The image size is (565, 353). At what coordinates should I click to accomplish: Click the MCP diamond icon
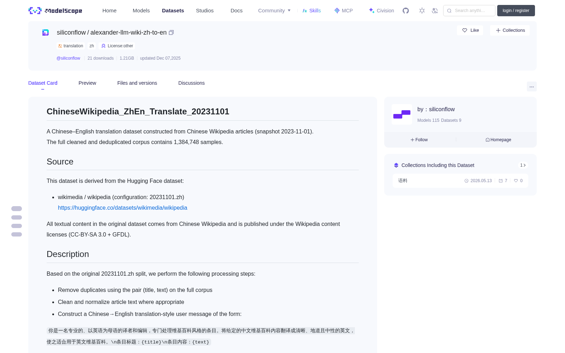coord(337,11)
